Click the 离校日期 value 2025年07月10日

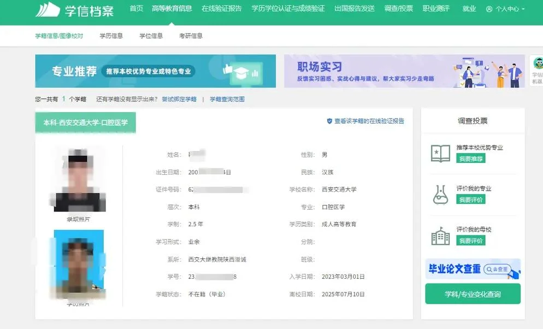(x=343, y=294)
